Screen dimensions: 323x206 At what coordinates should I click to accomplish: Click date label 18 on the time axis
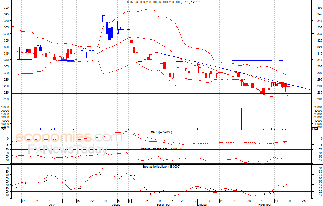tap(290, 201)
